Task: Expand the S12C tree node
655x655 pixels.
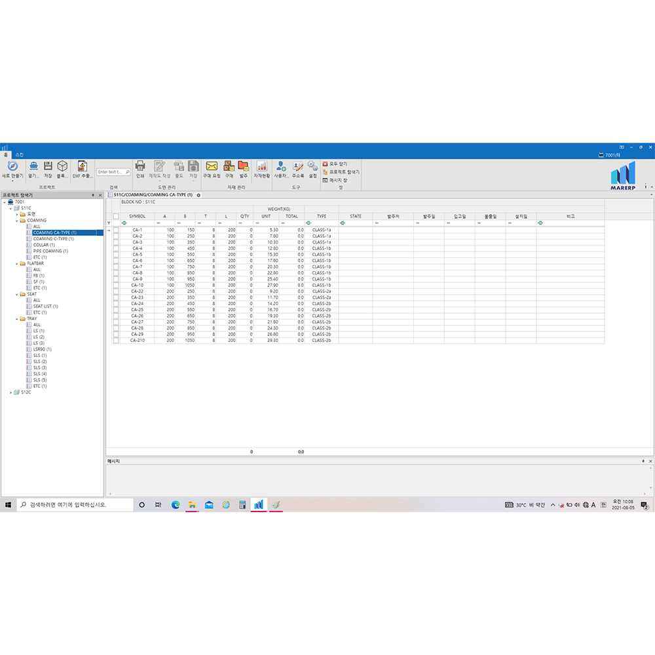Action: pos(10,392)
